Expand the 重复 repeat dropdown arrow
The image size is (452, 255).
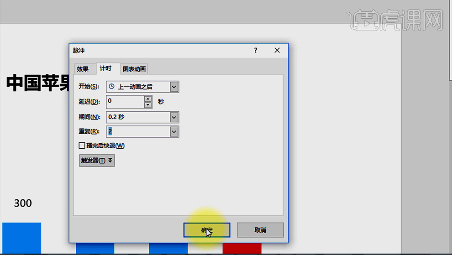click(174, 132)
